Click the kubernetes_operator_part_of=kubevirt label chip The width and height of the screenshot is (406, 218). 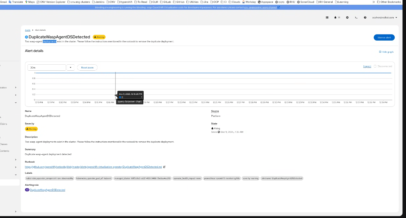click(94, 178)
